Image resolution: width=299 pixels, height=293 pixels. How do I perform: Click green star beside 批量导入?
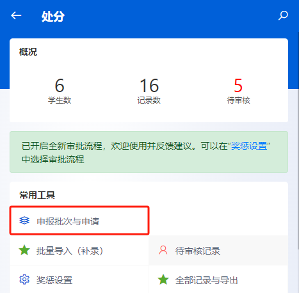[24, 250]
